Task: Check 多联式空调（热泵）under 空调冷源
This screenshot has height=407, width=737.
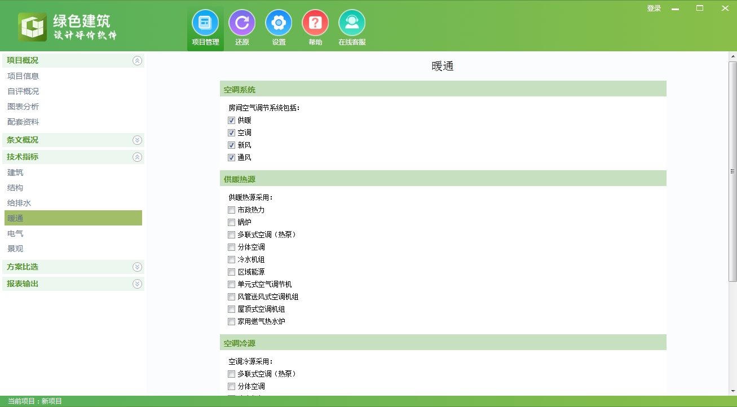Action: (x=231, y=374)
